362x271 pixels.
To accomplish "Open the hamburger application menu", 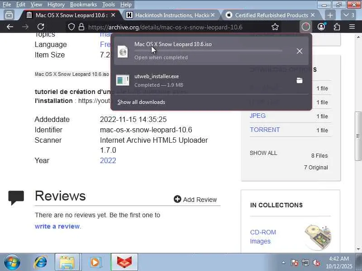I will coord(352,27).
